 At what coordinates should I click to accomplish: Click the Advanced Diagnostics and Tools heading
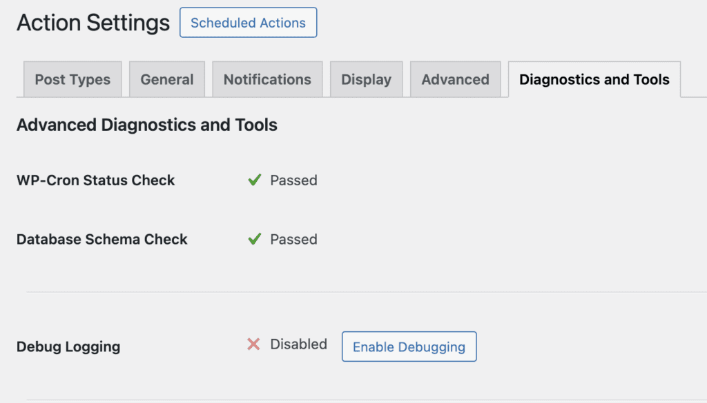coord(146,125)
